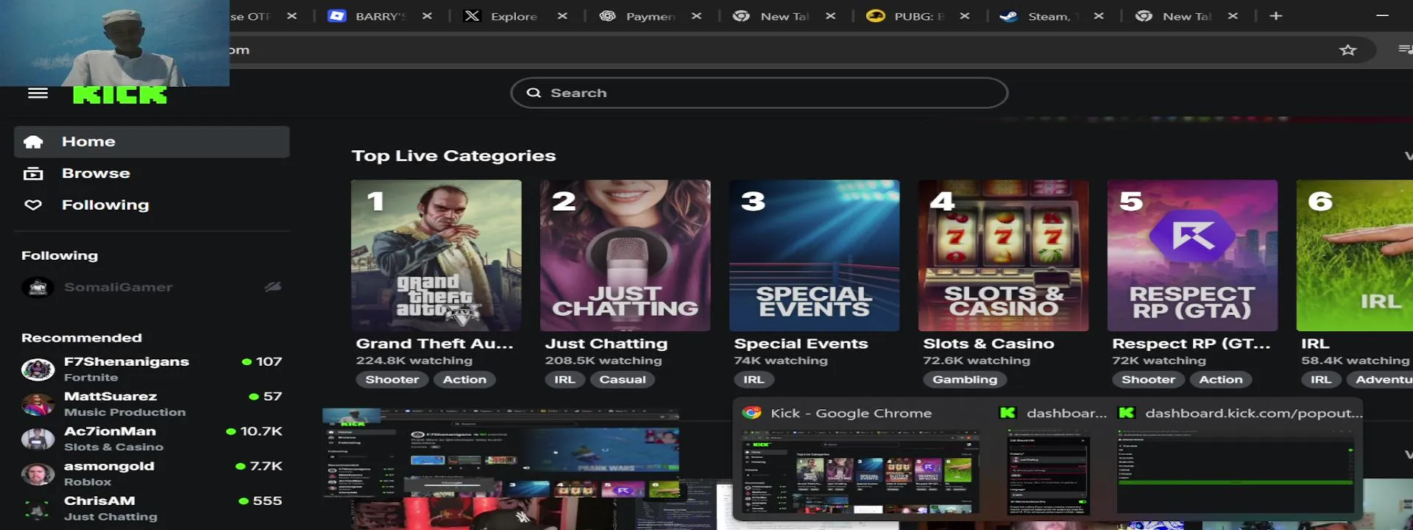
Task: Click Shooter tag under Respect RP
Action: click(x=1148, y=380)
